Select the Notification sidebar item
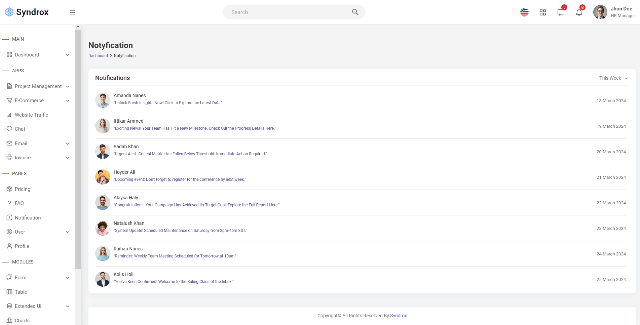Viewport: 640px width, 325px height. [x=28, y=218]
